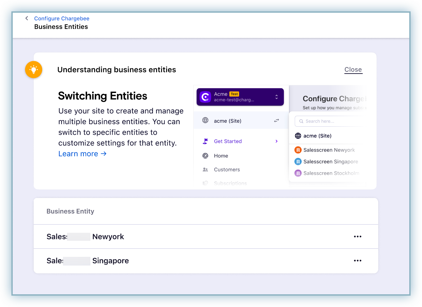Click the yellow Test badge beside Acme
Image resolution: width=422 pixels, height=307 pixels.
pyautogui.click(x=234, y=94)
